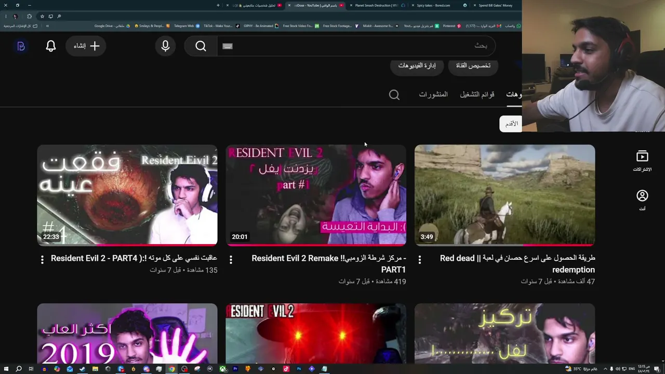
Task: Open the 2019 games video thumbnail
Action: point(127,333)
